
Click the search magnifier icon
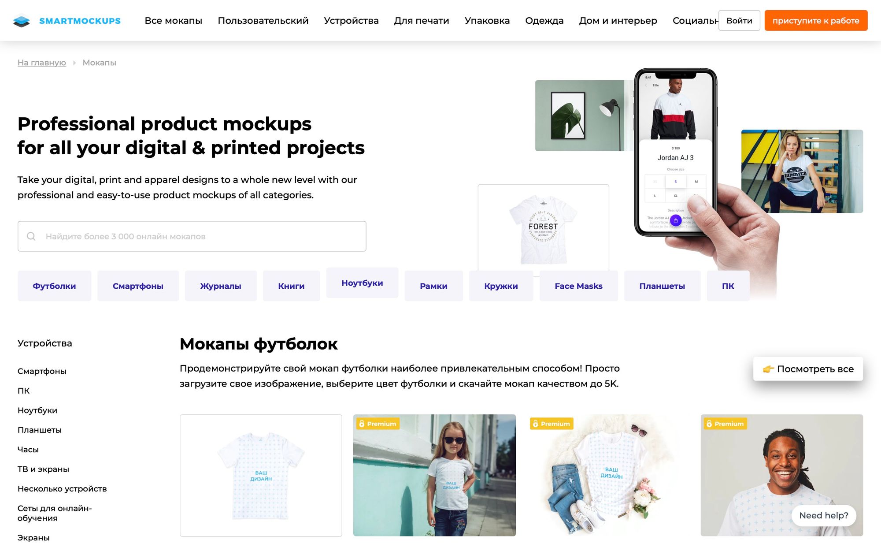(x=31, y=236)
